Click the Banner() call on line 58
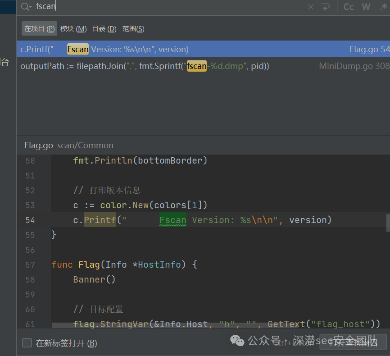390x356 pixels. pyautogui.click(x=94, y=279)
